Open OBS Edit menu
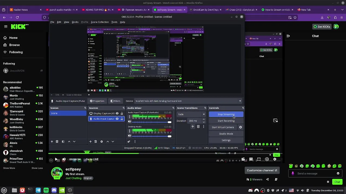This screenshot has height=194, width=346. pyautogui.click(x=59, y=22)
